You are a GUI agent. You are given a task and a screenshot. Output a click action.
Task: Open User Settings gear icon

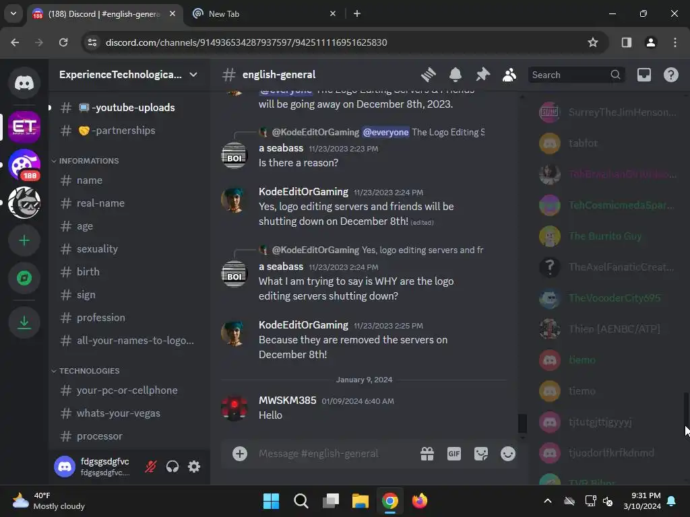click(194, 467)
